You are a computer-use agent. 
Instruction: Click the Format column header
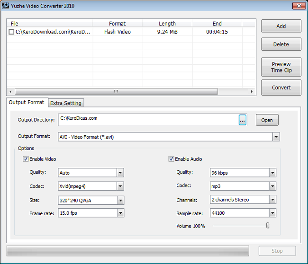[x=118, y=24]
